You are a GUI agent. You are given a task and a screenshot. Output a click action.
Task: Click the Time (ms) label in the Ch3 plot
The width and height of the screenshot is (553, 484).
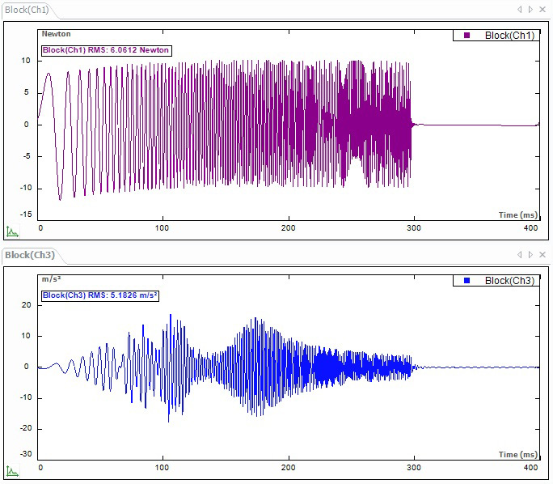517,454
